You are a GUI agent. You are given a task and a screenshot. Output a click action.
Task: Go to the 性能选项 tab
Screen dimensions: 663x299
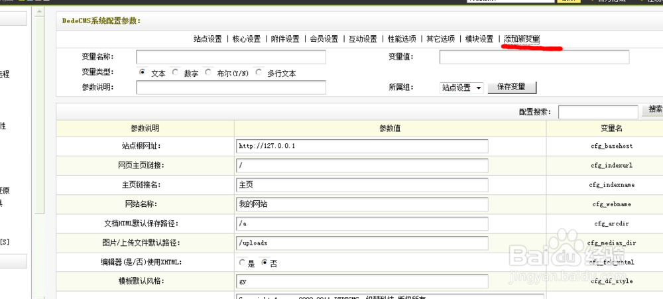pyautogui.click(x=402, y=39)
